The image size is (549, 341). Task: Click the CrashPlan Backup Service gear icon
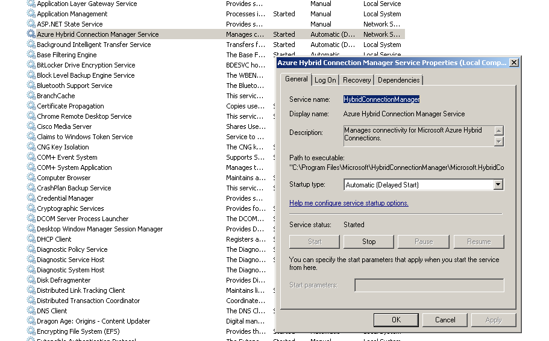(x=31, y=188)
